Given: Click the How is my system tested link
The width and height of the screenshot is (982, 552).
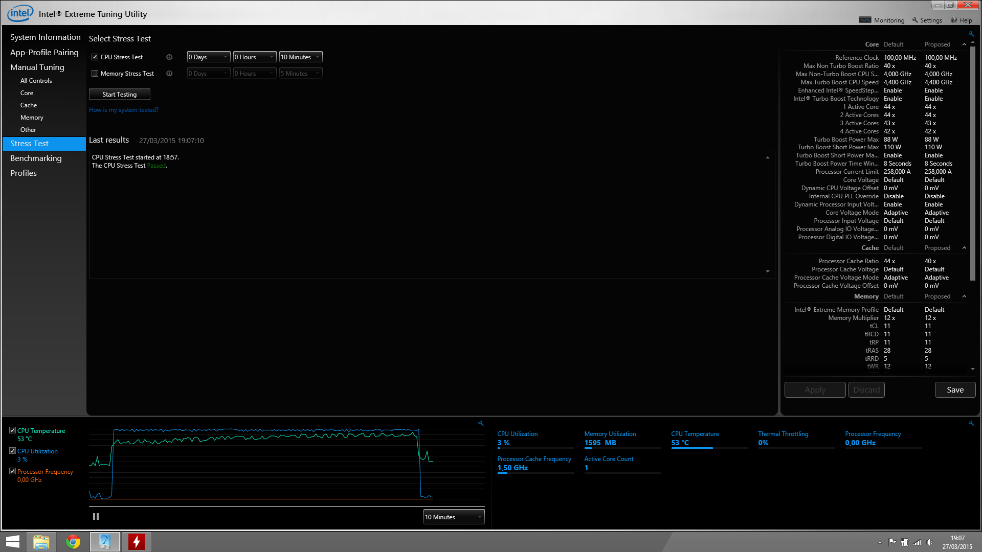Looking at the screenshot, I should tap(123, 109).
